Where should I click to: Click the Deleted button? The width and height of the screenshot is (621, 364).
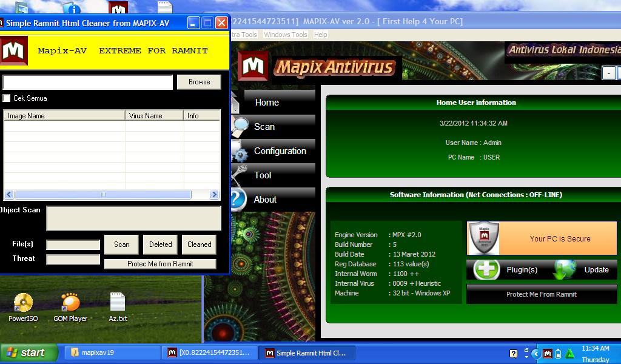tap(160, 244)
